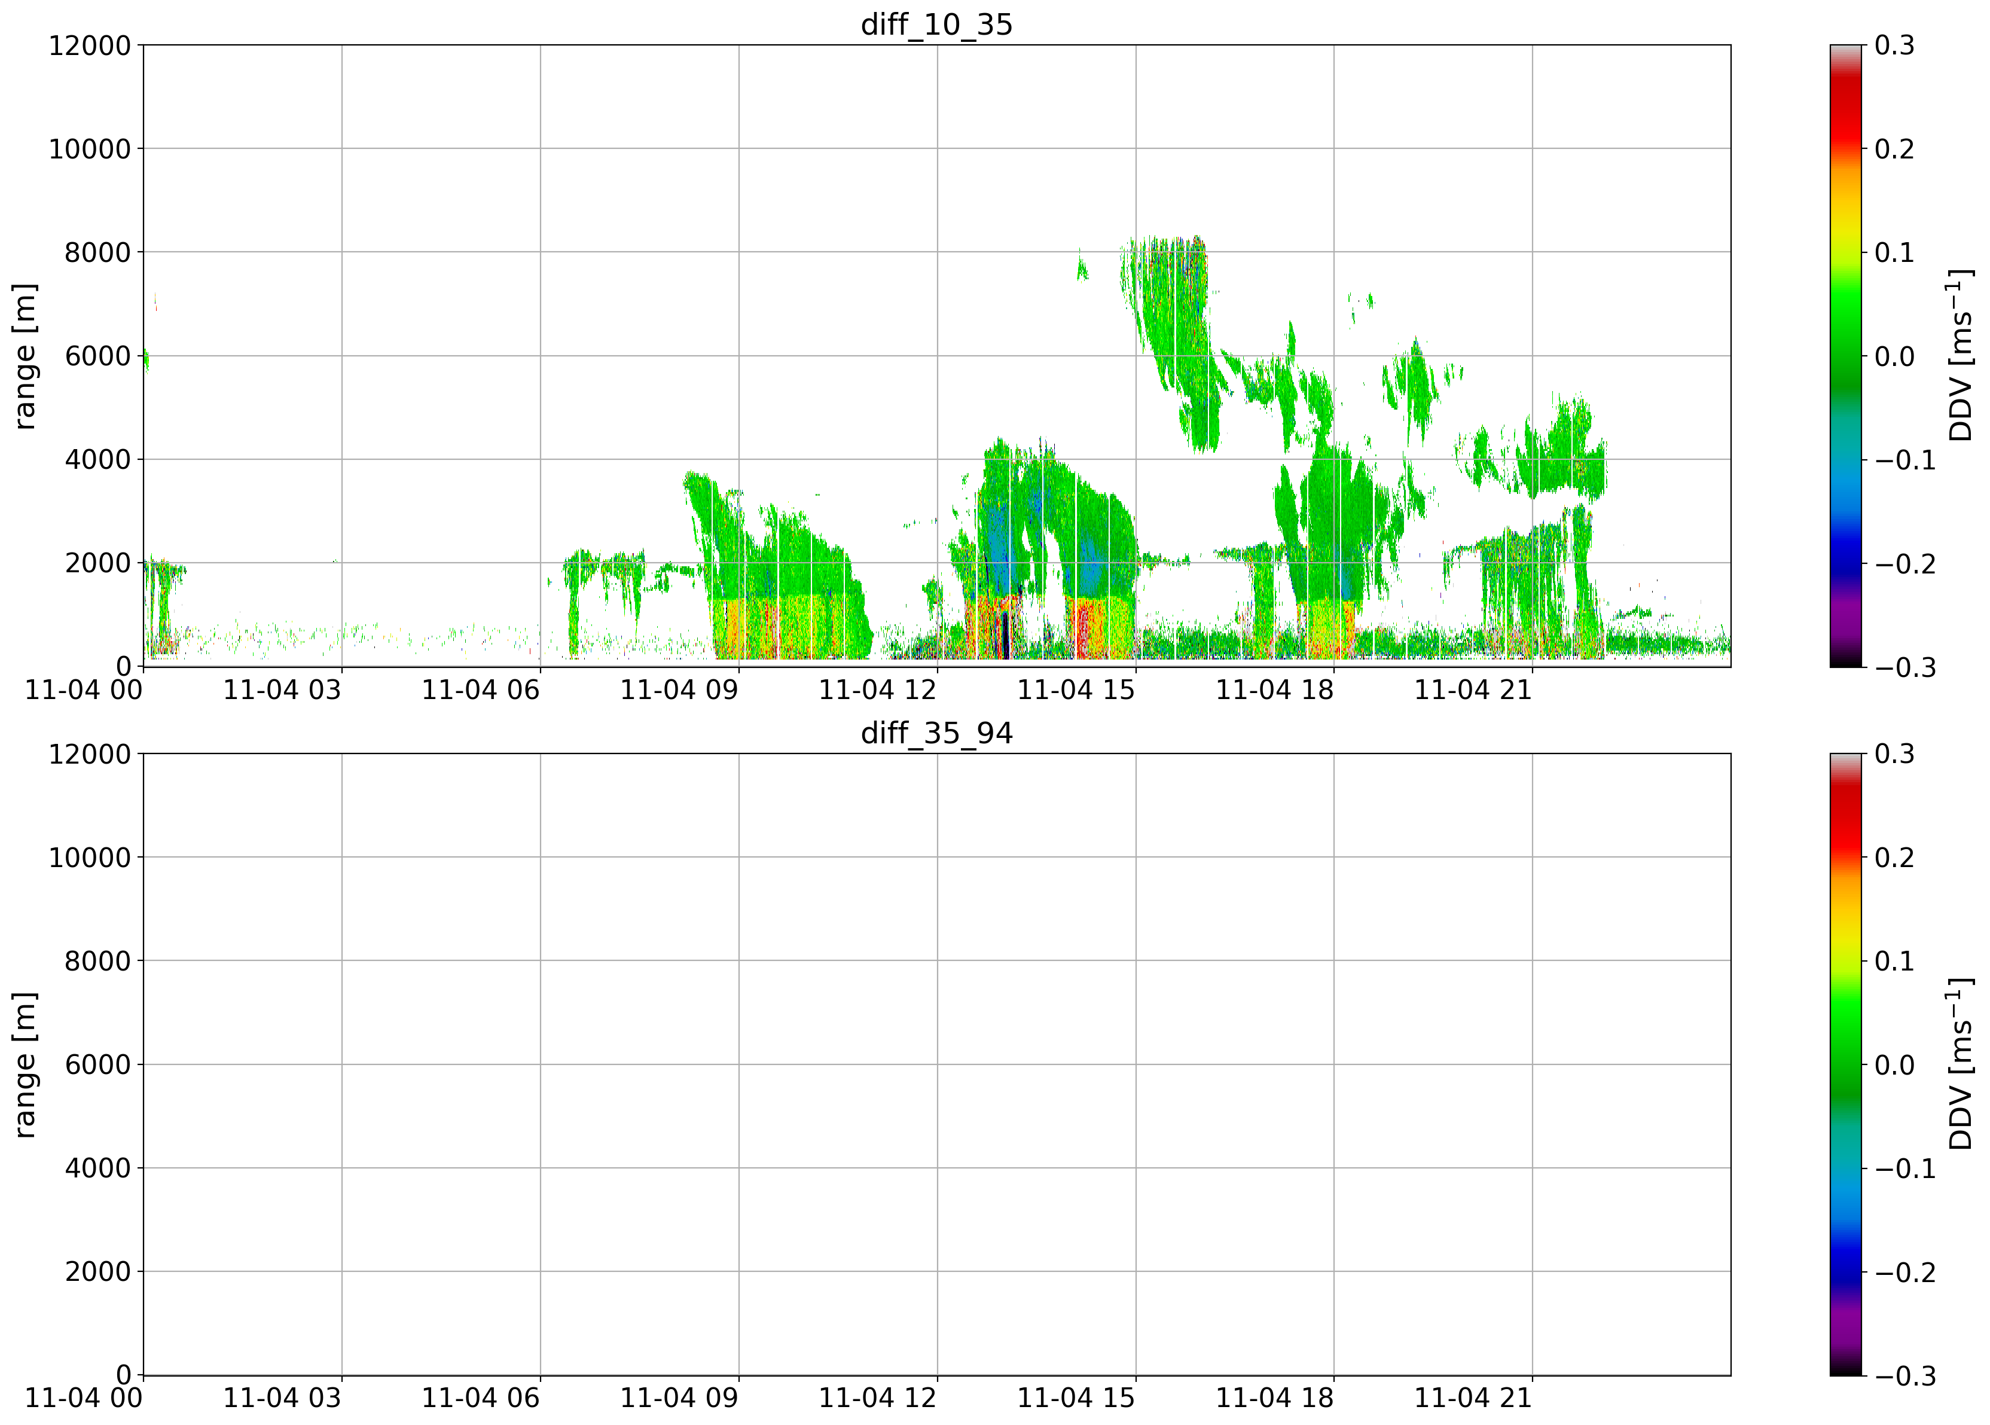The image size is (1990, 1425).
Task: Click the top colorbar gradient
Action: (1846, 356)
